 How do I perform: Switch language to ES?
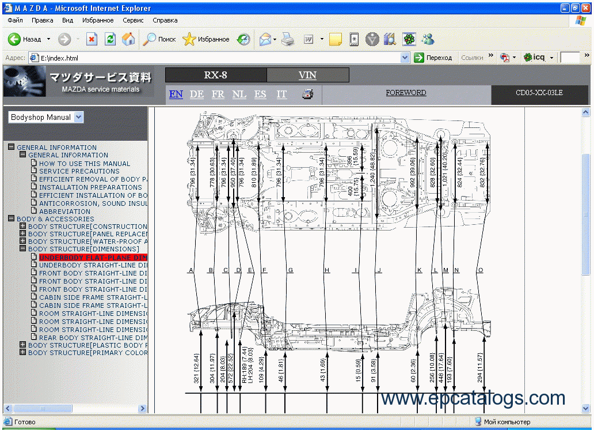tap(260, 94)
